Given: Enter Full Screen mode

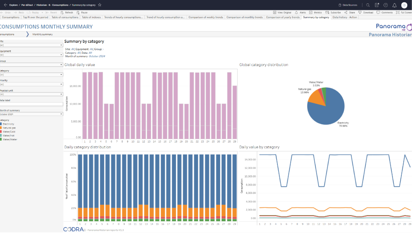Looking at the screenshot, I should [x=403, y=13].
